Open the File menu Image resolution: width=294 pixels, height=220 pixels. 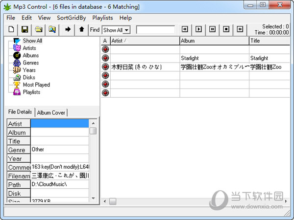(11, 18)
